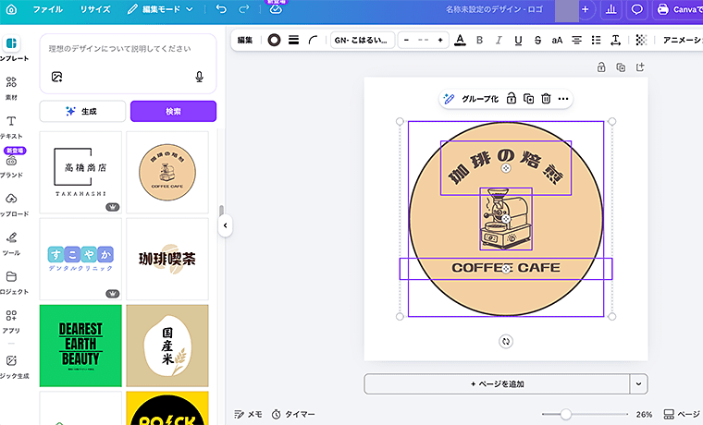Open the text color picker
Screen dimensions: 703x425
460,41
